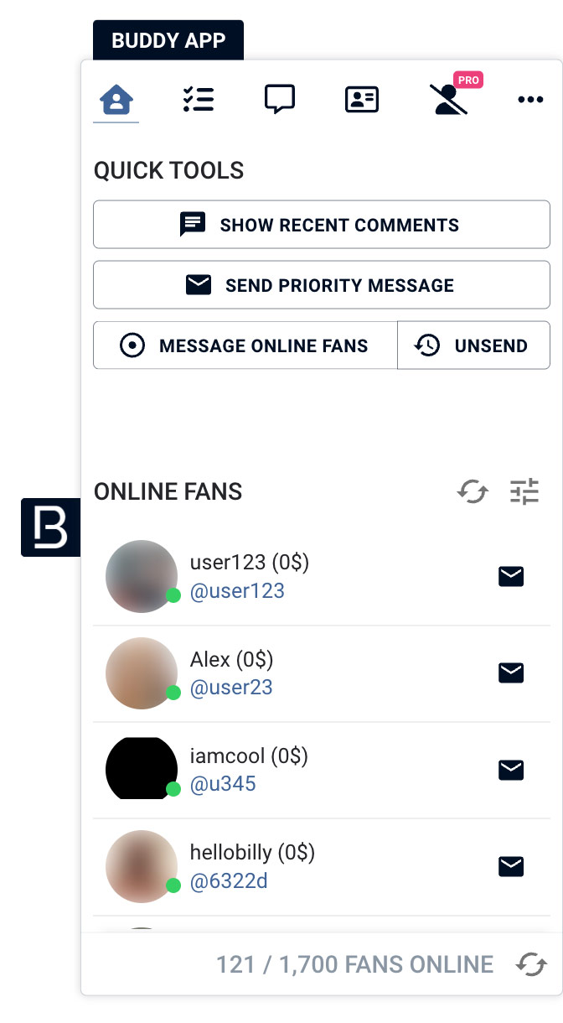Open the three-dots more menu
Viewport: 563px width, 1023px height.
[530, 100]
